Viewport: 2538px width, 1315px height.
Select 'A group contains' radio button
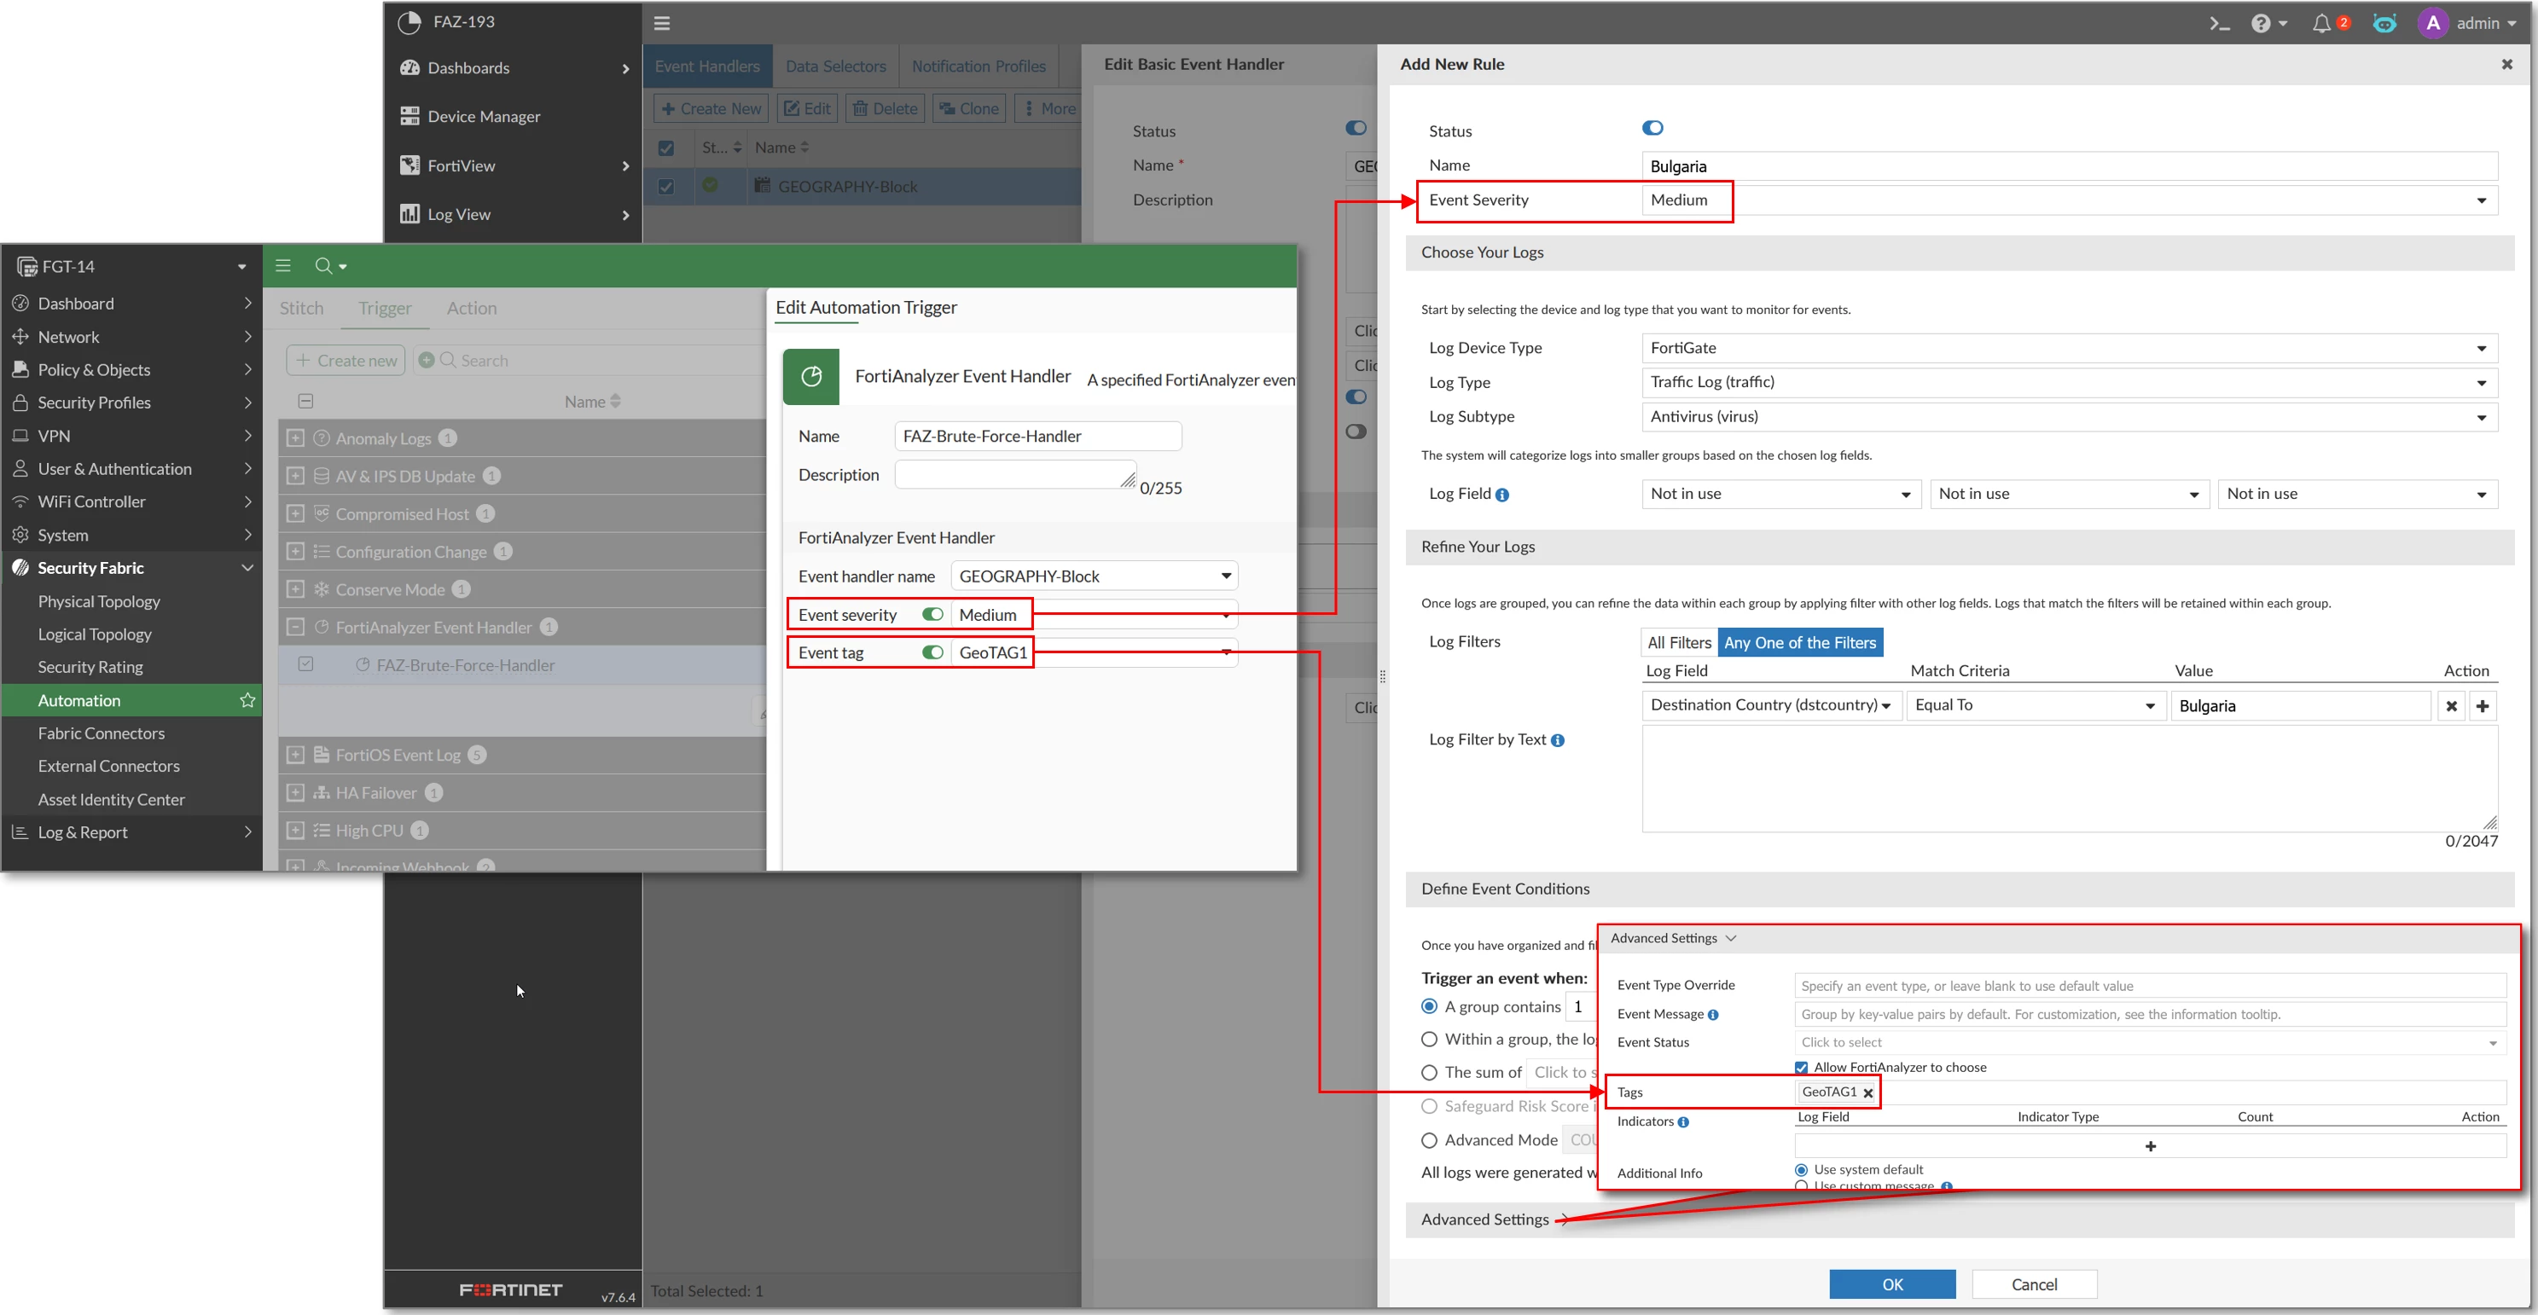pos(1429,1006)
